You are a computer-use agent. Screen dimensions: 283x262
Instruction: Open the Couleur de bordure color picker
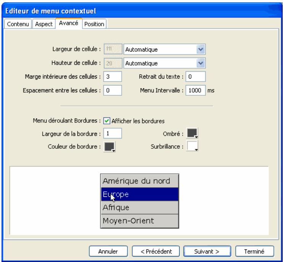click(109, 146)
